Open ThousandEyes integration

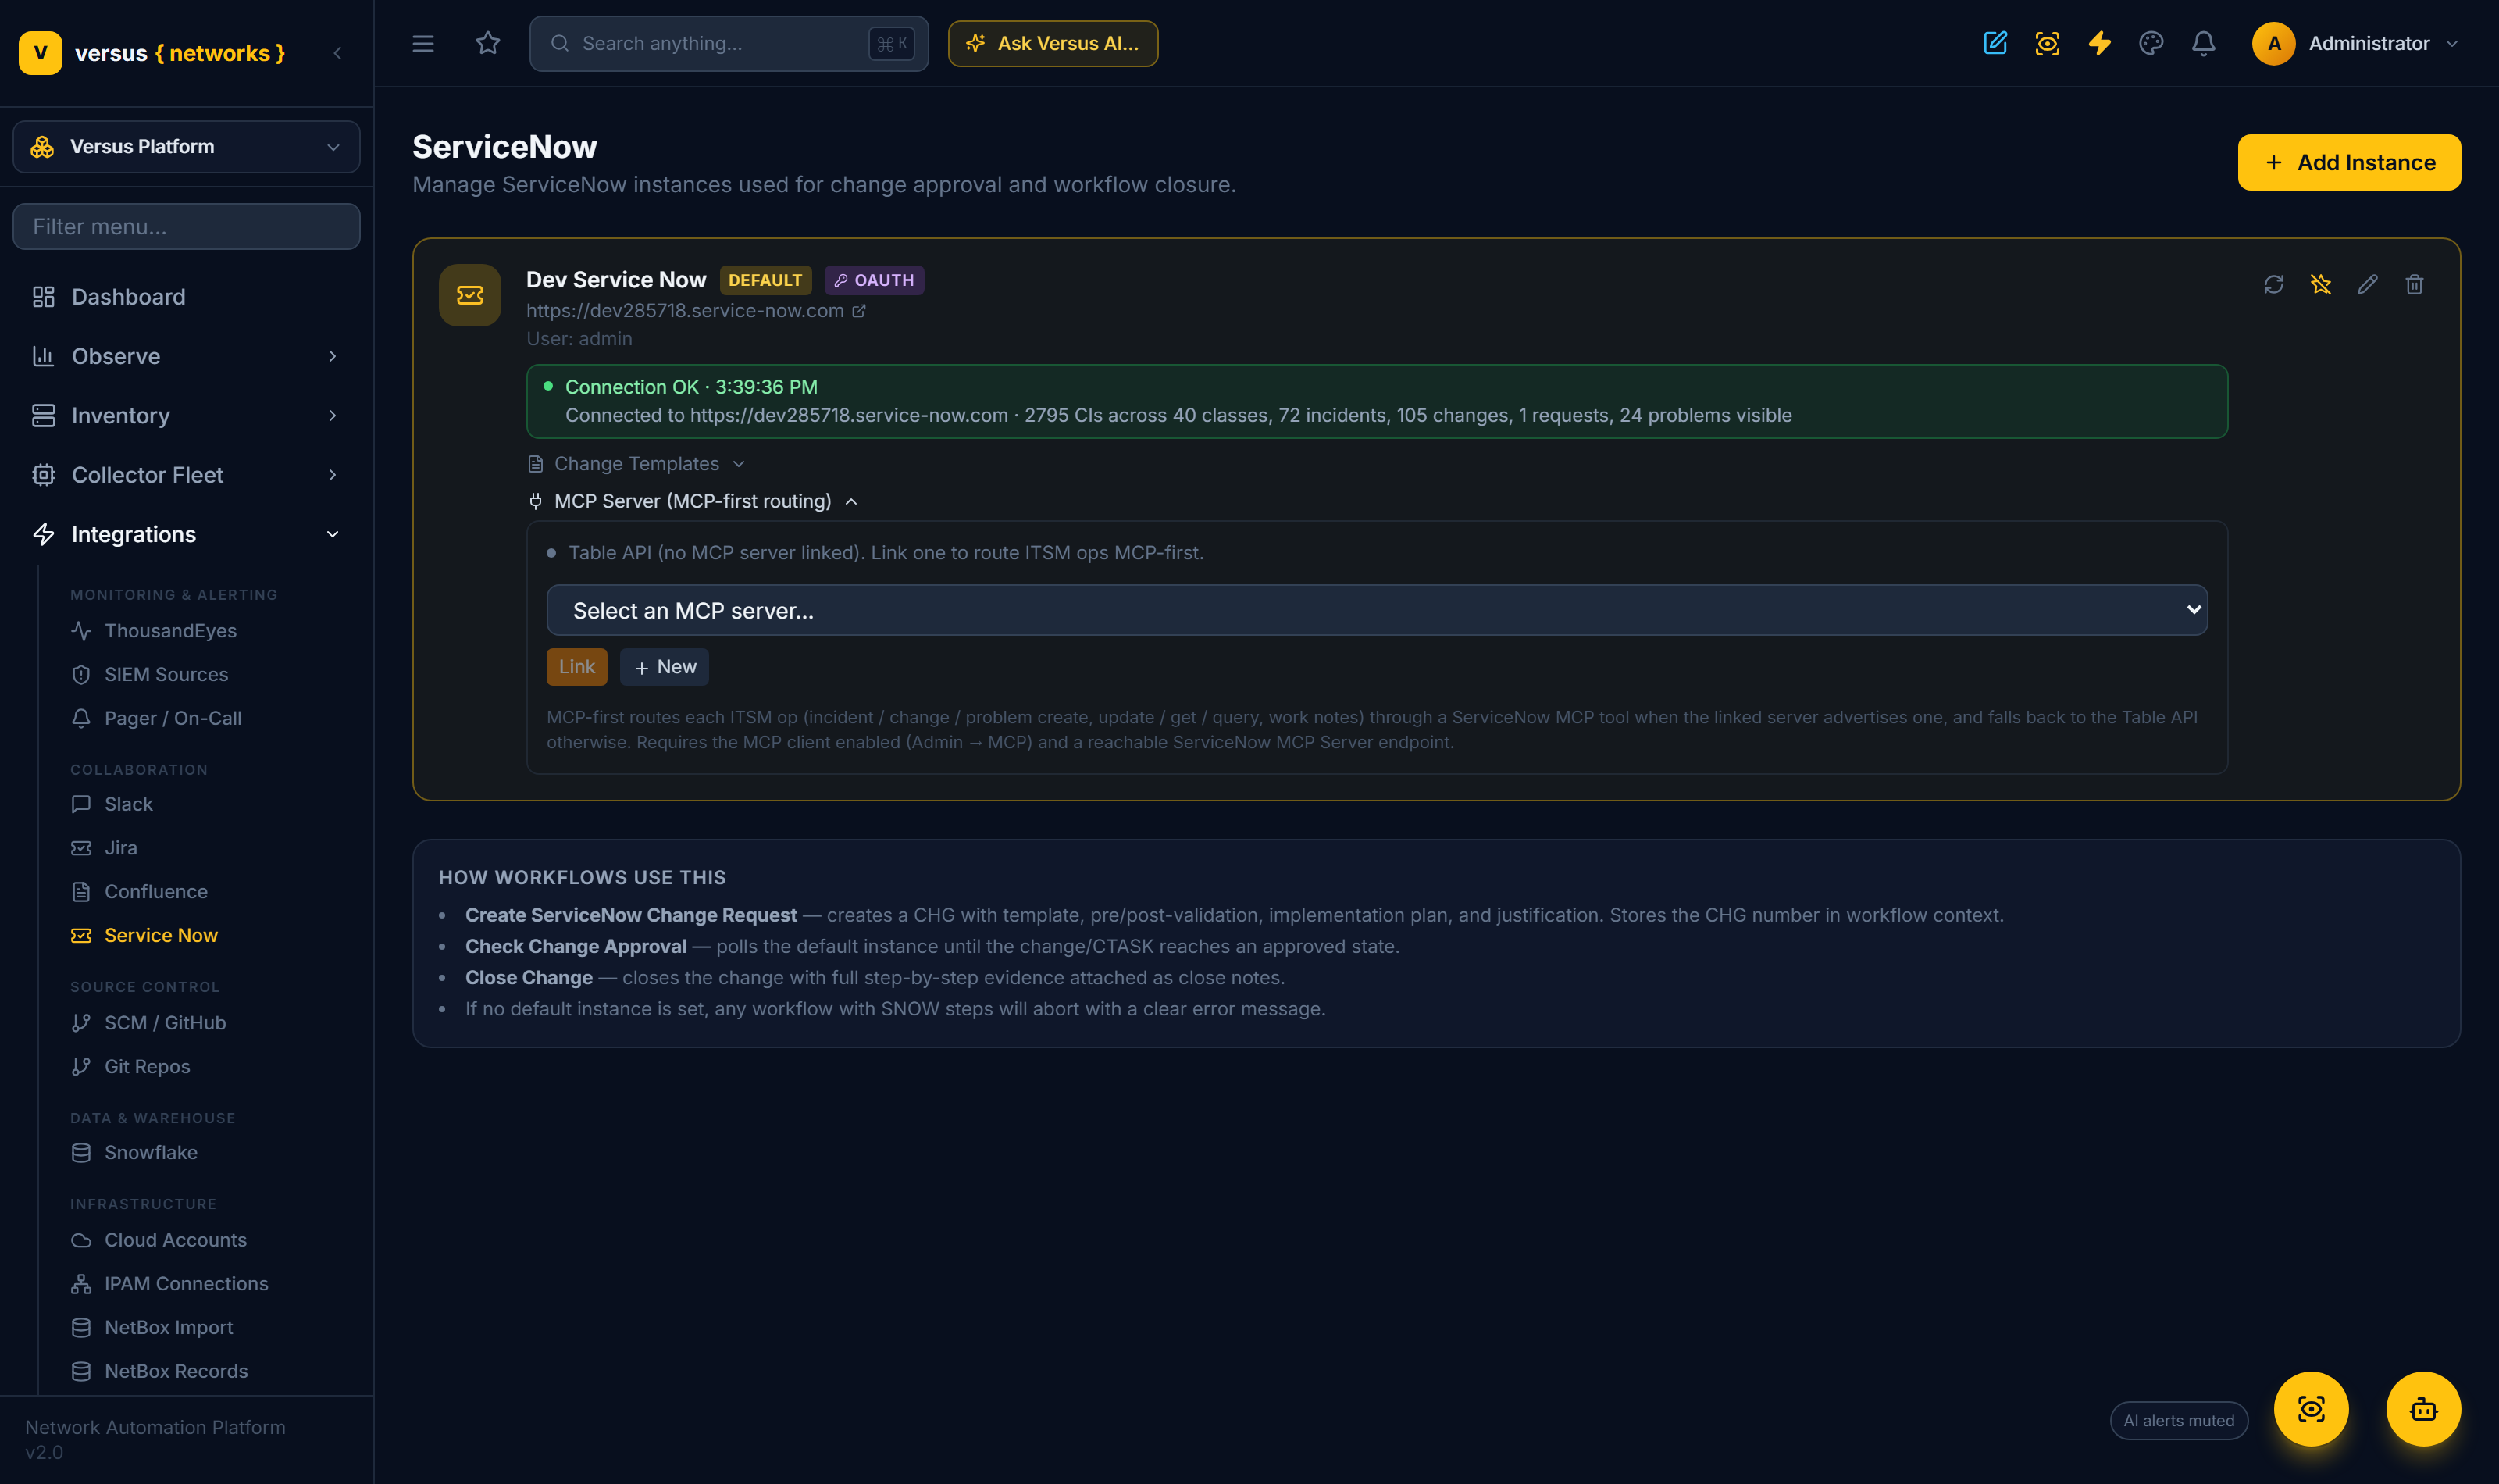171,631
